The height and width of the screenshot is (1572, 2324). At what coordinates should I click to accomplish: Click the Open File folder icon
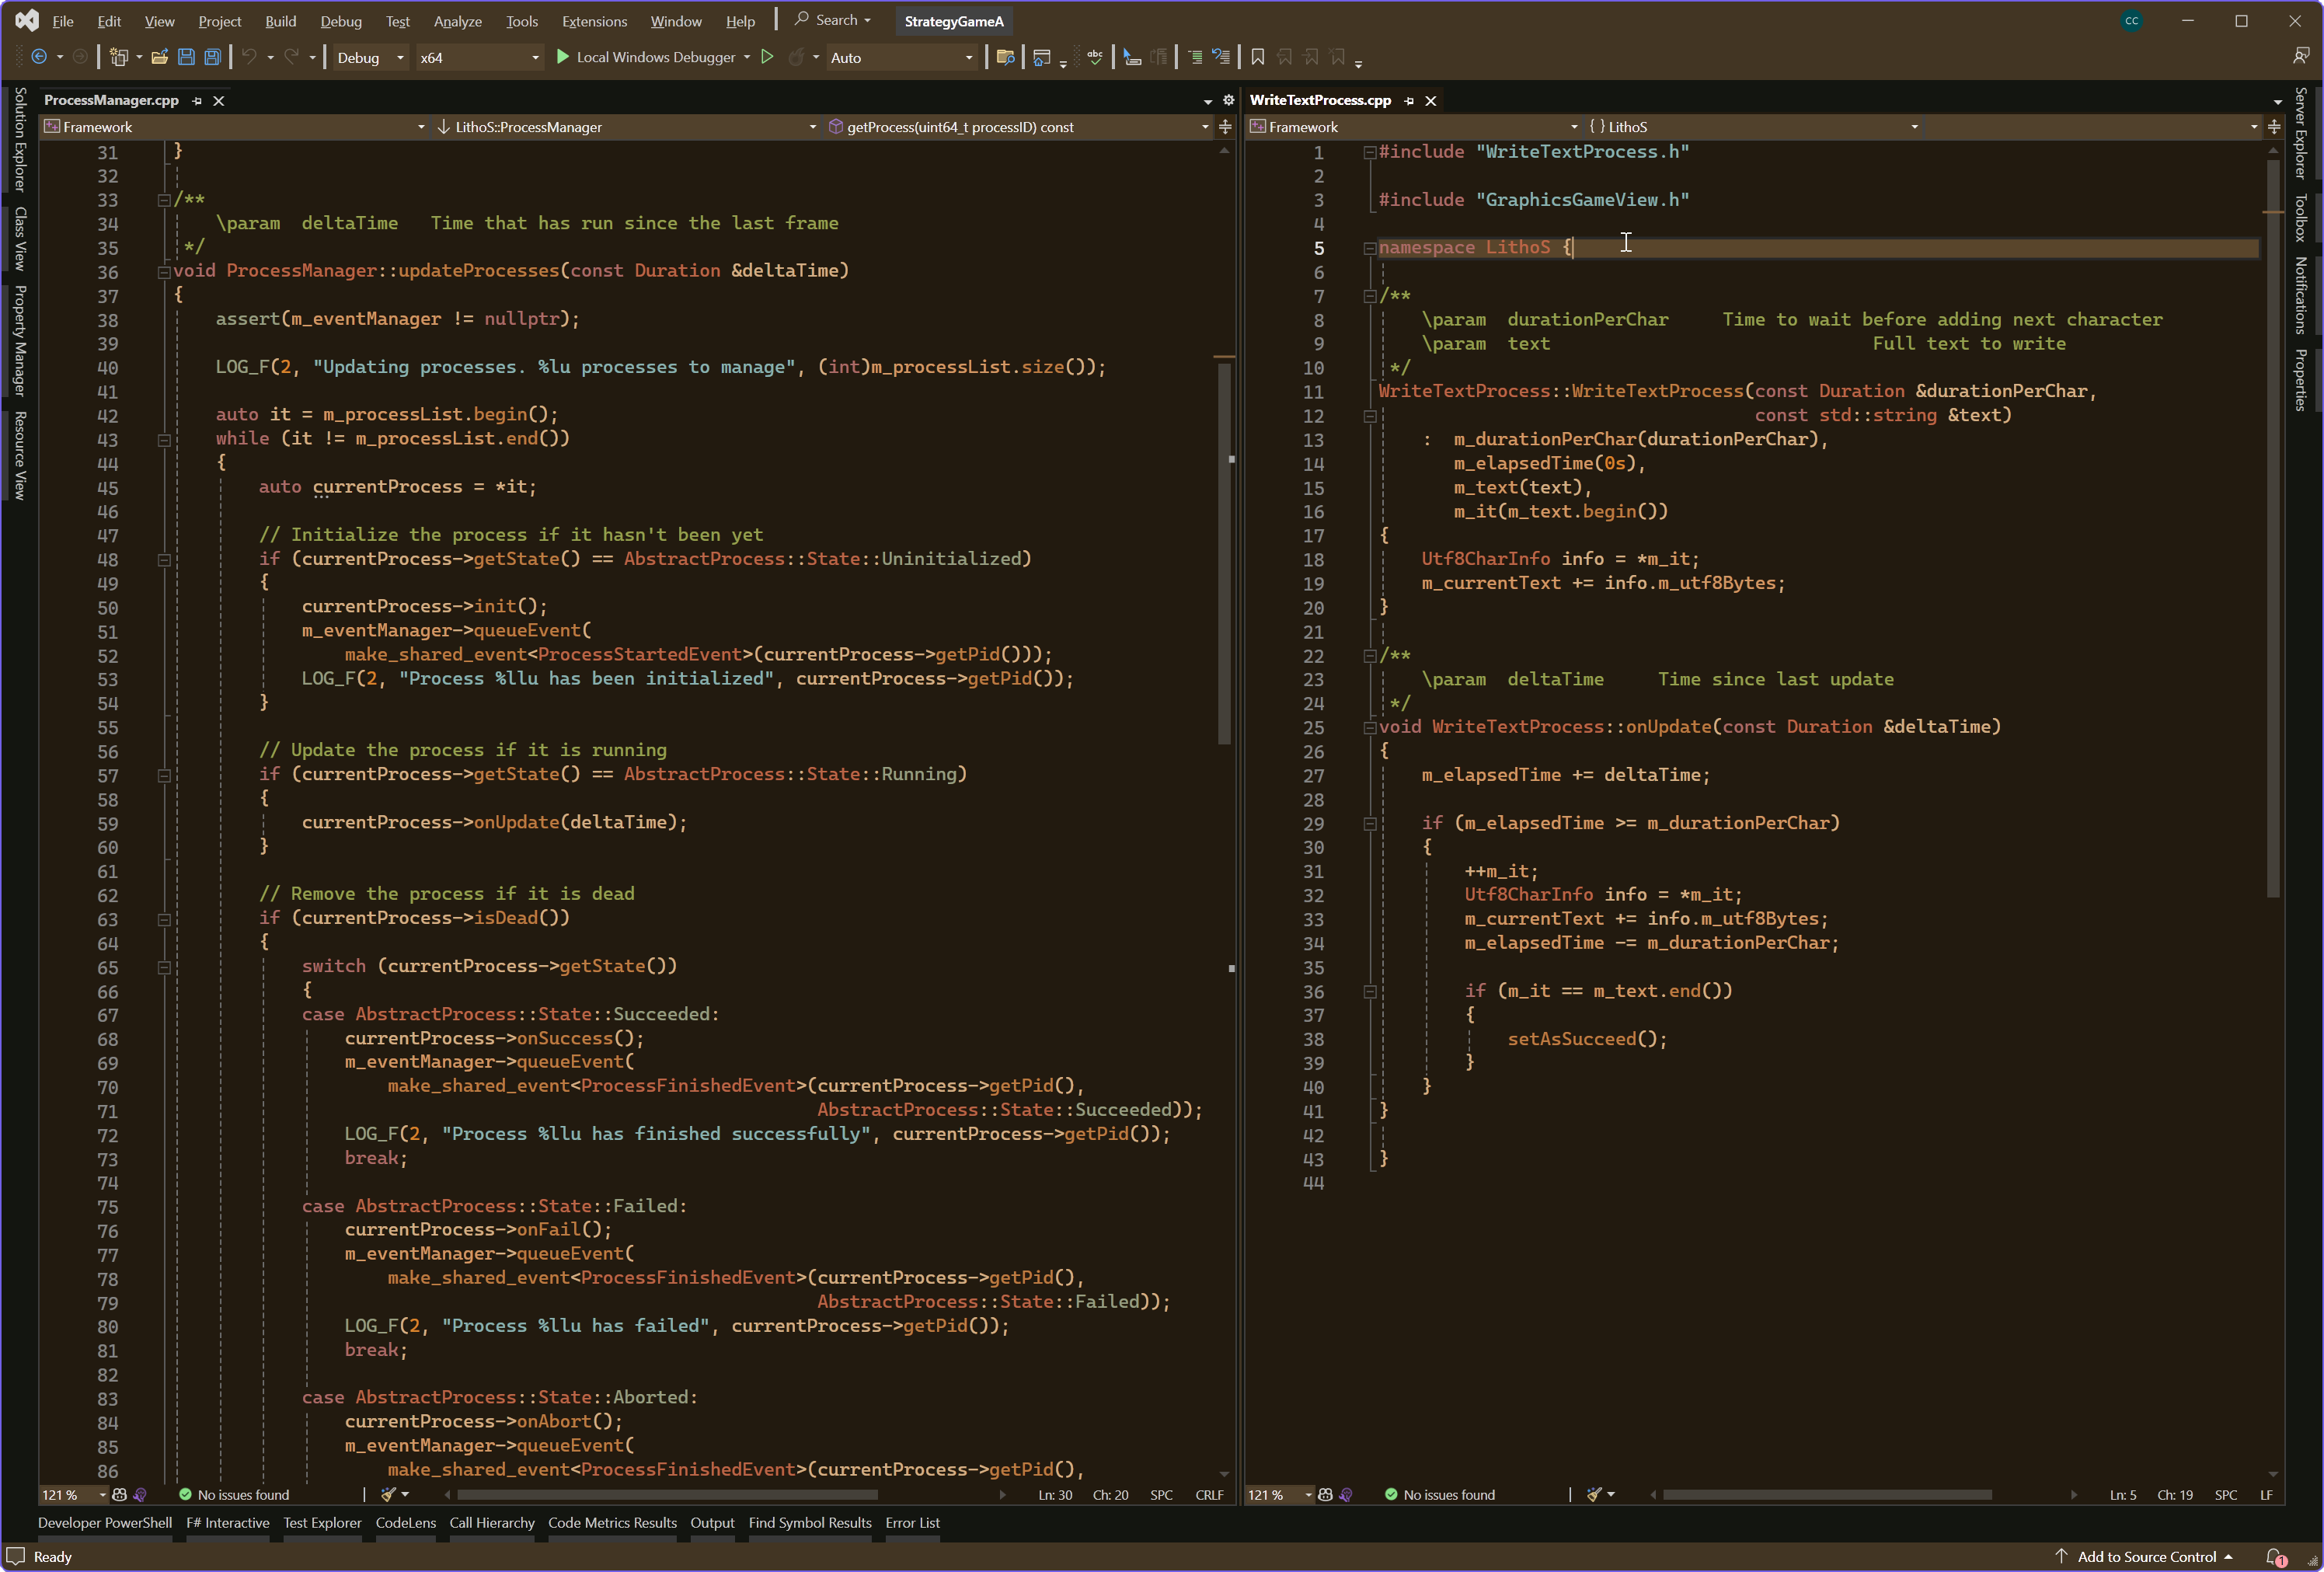(159, 57)
